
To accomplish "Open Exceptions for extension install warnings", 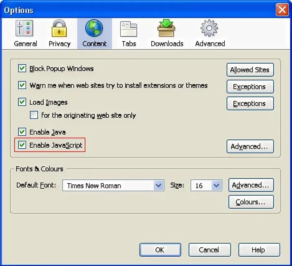I will 250,87.
